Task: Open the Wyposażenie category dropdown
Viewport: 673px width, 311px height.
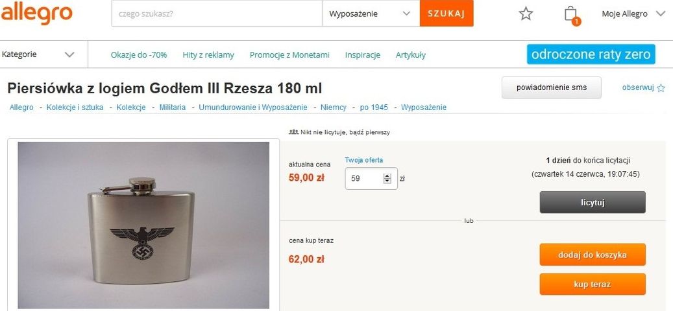Action: [371, 13]
